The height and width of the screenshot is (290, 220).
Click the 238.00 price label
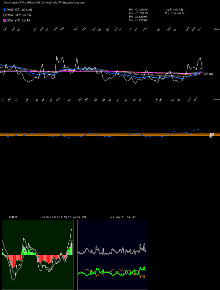click(208, 74)
